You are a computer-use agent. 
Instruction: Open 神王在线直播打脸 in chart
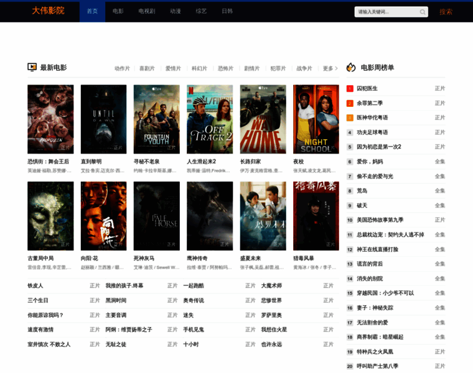(377, 249)
